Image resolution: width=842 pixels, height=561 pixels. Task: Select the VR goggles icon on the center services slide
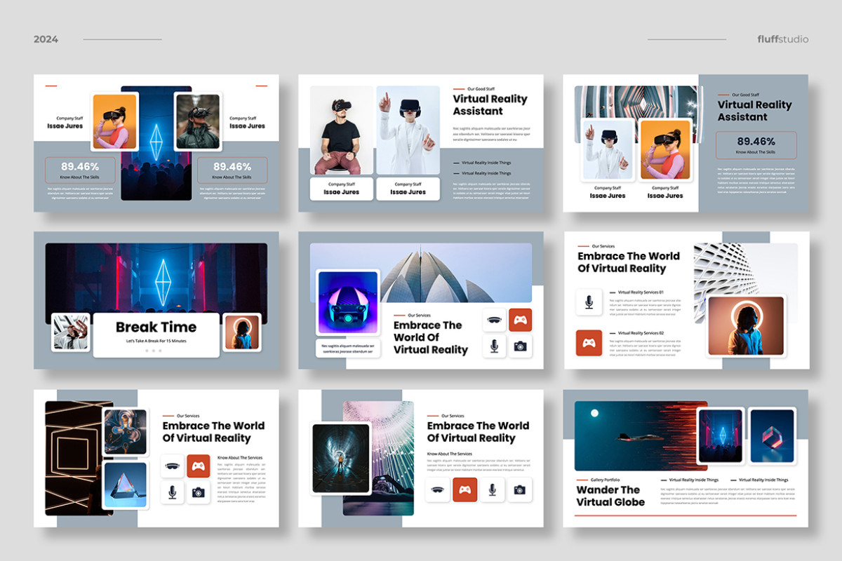(495, 320)
